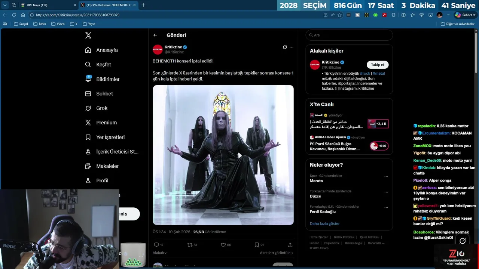
Task: Click Alıntıları görüntüle link
Action: (x=277, y=253)
